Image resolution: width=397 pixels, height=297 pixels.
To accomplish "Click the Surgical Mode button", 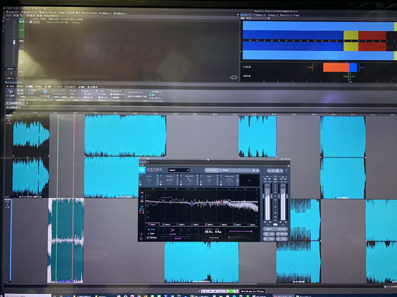I will [x=214, y=238].
